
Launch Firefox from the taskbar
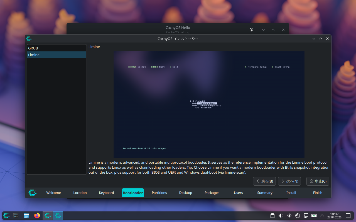click(37, 216)
